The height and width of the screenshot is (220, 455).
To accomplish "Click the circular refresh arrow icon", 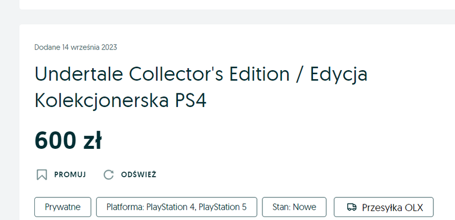I will tap(108, 175).
